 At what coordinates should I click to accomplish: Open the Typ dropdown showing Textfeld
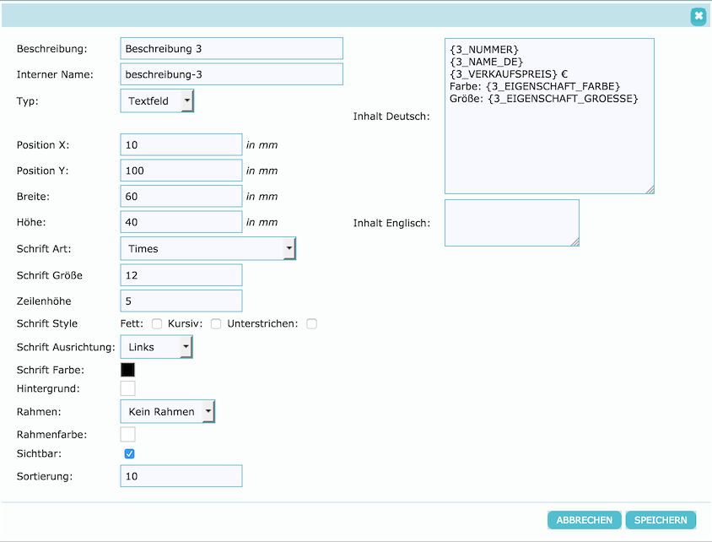pyautogui.click(x=157, y=101)
